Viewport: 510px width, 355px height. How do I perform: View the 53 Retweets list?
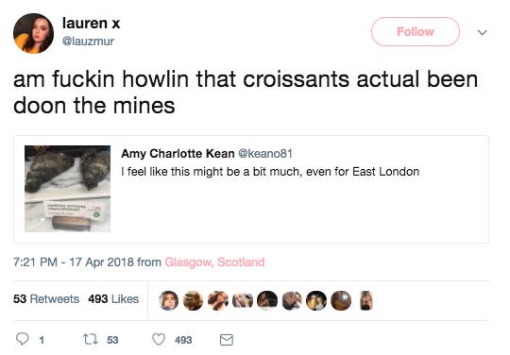click(46, 298)
